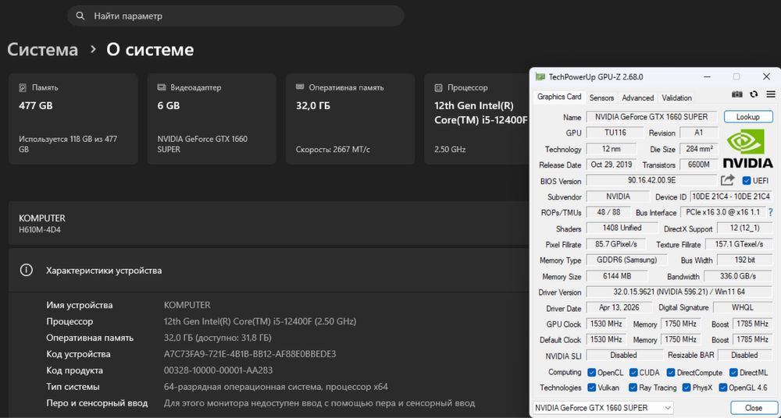Click the Resizable BAR Disabled value
This screenshot has height=418, width=781.
point(744,356)
